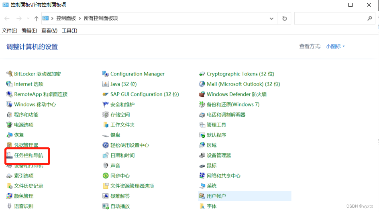Open the 同步中心 icon
The image size is (379, 212).
[105, 176]
